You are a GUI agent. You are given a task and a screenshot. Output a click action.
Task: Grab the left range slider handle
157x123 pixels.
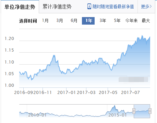[134, 111]
